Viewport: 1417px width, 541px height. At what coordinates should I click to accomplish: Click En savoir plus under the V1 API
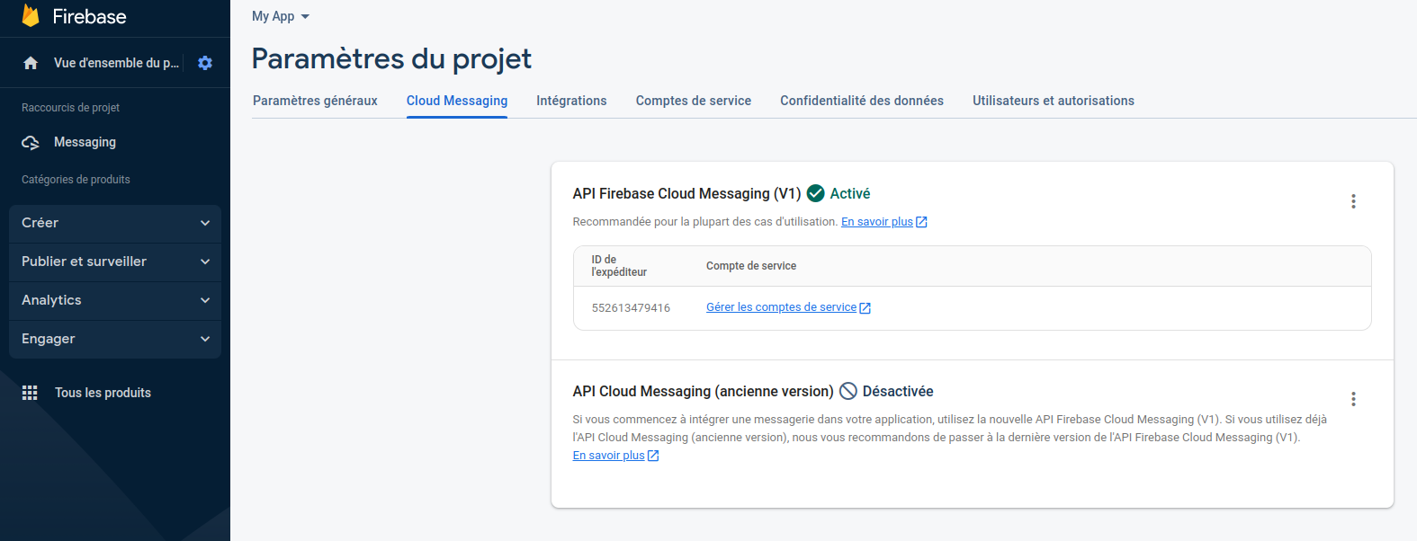coord(877,222)
